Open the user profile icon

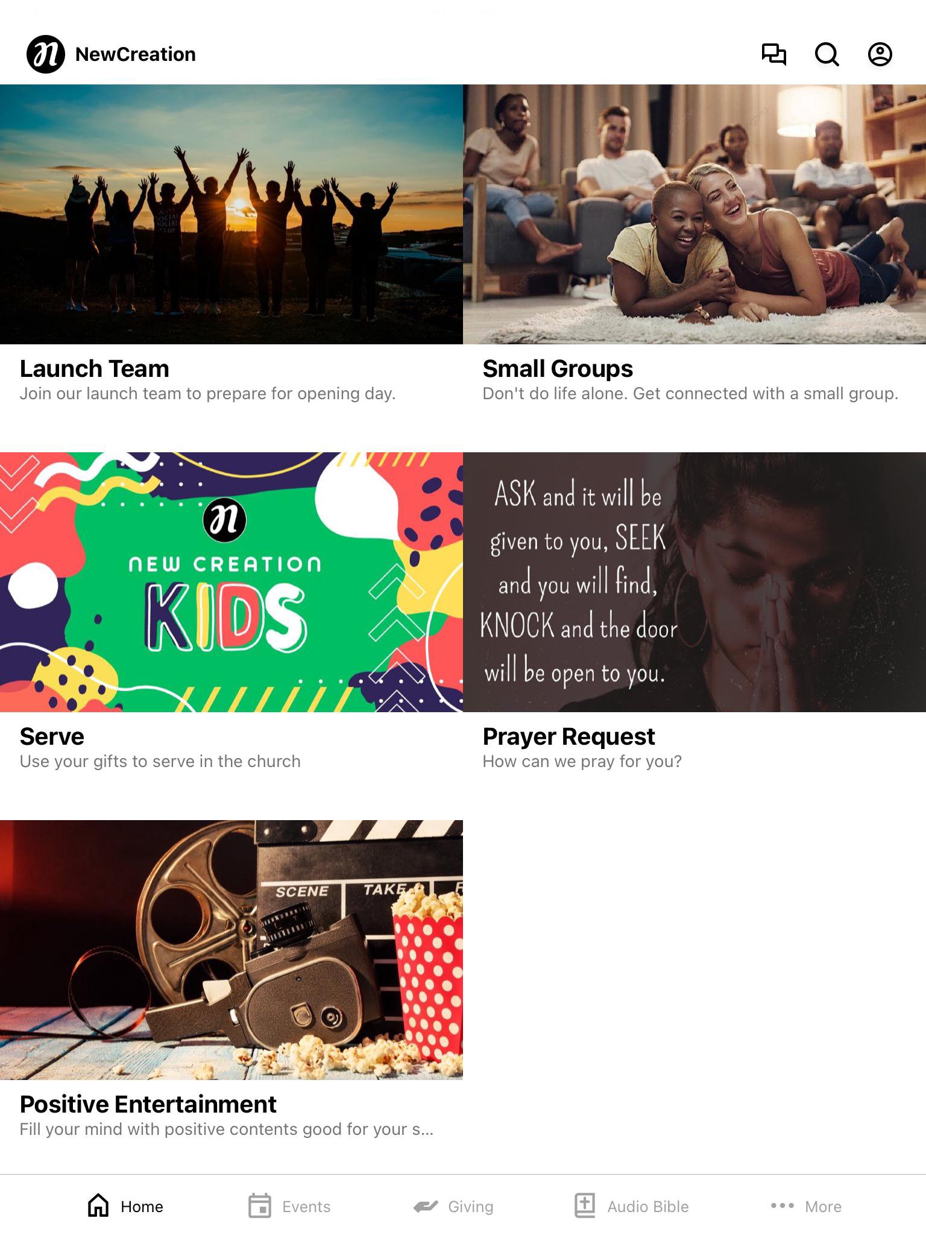coord(880,54)
